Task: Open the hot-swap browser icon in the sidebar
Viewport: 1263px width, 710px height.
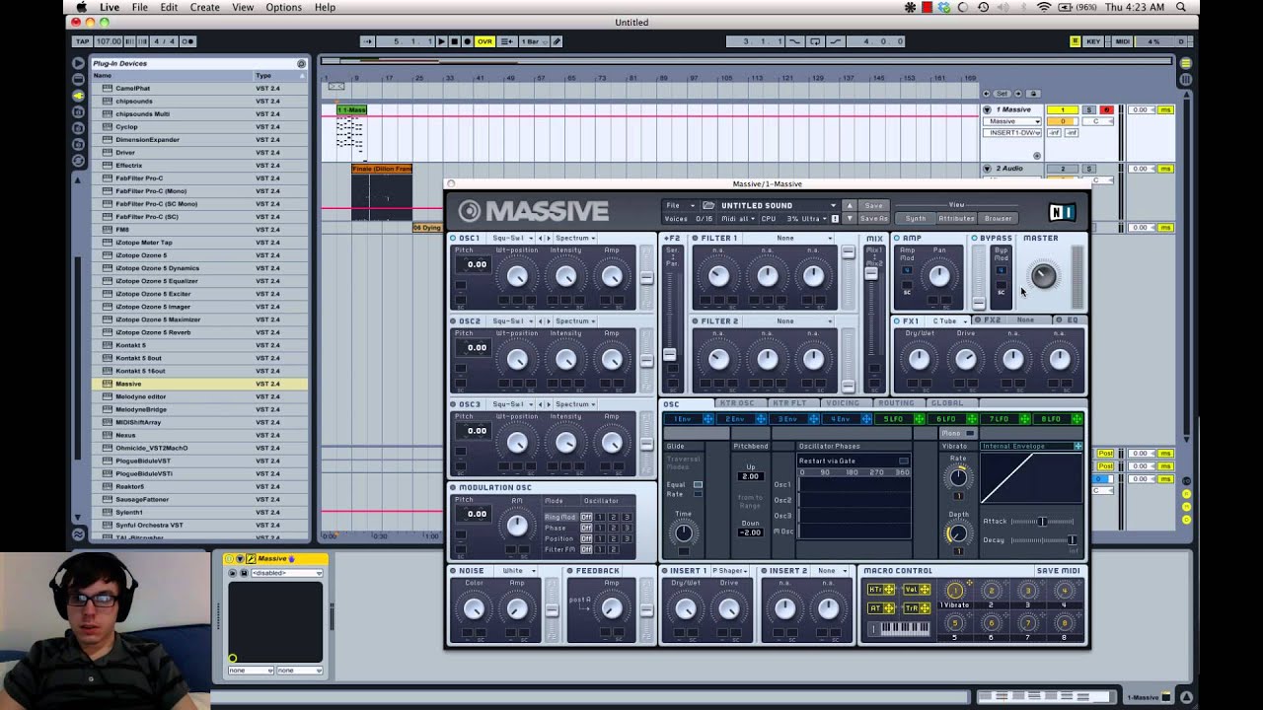Action: [78, 160]
